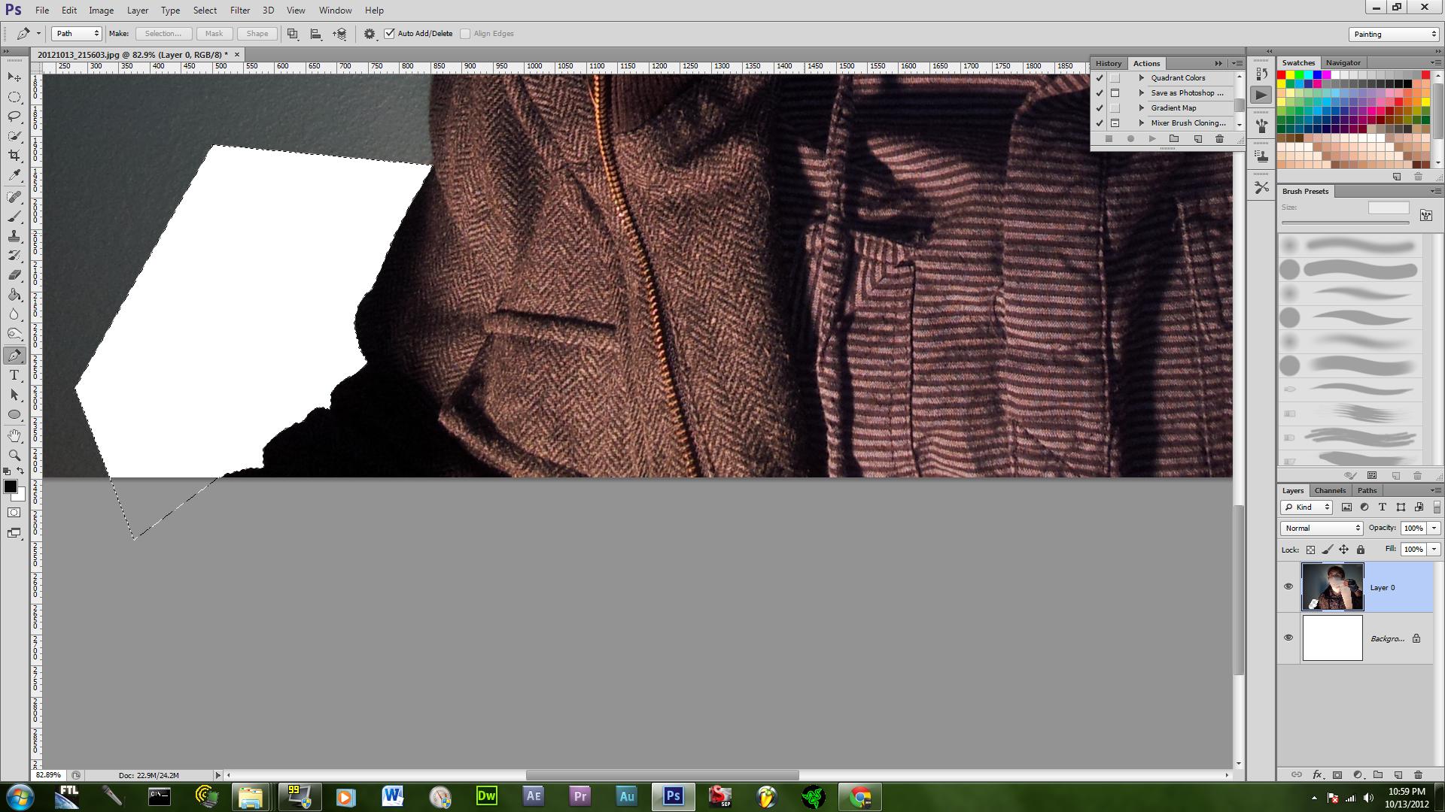1445x812 pixels.
Task: Toggle the Auto Add/Delete checkbox
Action: [x=390, y=34]
